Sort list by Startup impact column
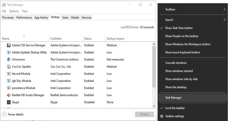 click(x=117, y=39)
